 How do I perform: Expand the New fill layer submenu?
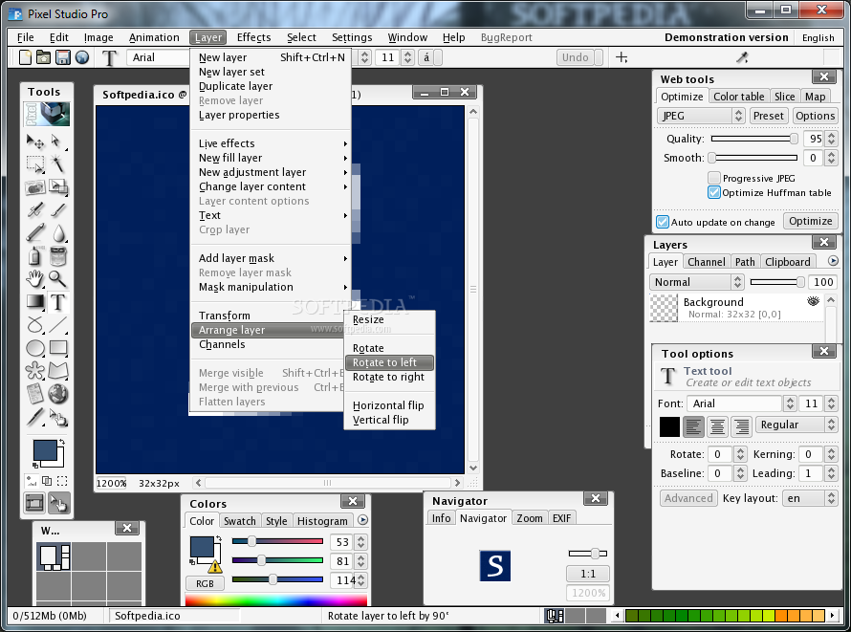point(271,158)
